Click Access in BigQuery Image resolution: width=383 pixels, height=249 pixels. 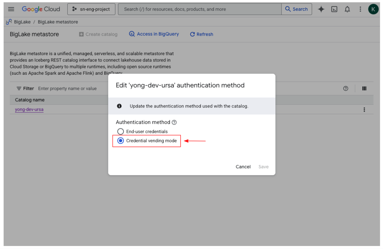154,34
